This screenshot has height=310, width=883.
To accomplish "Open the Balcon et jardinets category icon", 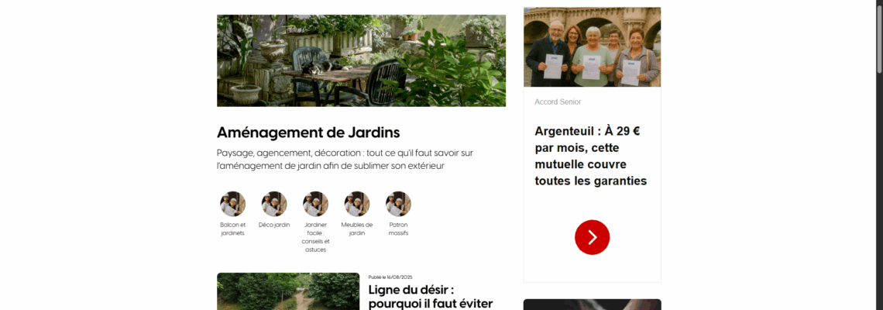I will (x=232, y=204).
